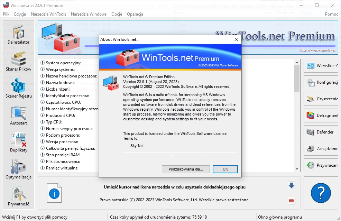
Task: Select the Poziom procesora row
Action: click(x=60, y=135)
